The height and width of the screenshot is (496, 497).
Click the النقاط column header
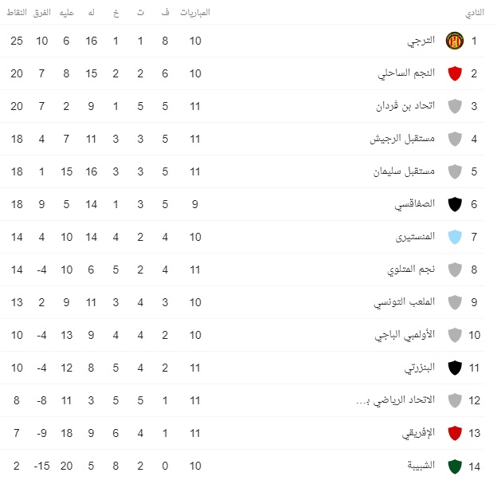click(x=17, y=13)
